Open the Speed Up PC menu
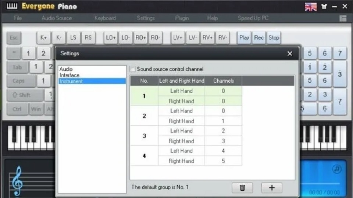The image size is (353, 198). tap(253, 18)
